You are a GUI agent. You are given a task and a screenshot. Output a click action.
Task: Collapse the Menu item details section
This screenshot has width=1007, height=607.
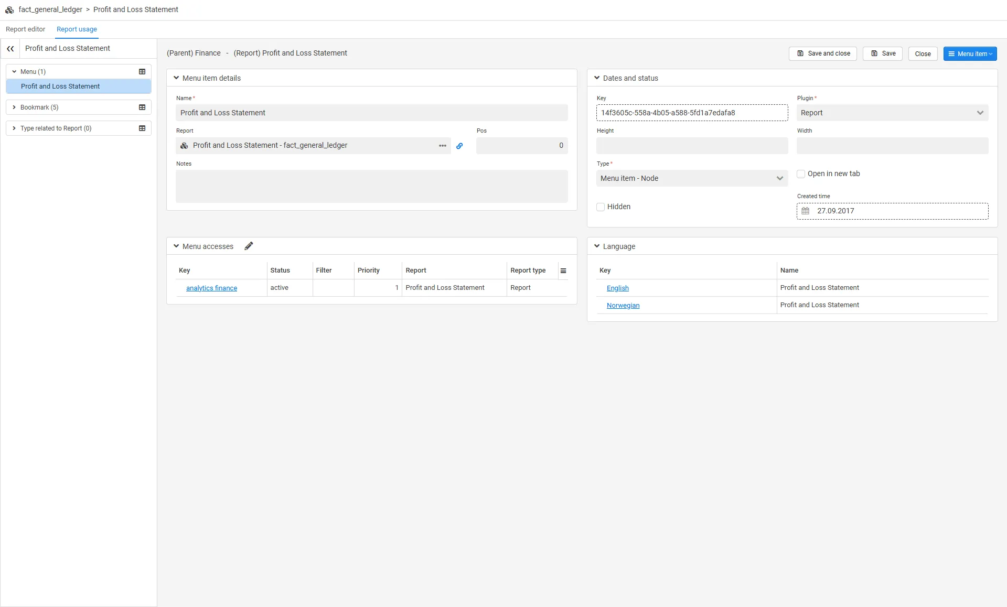pos(176,78)
